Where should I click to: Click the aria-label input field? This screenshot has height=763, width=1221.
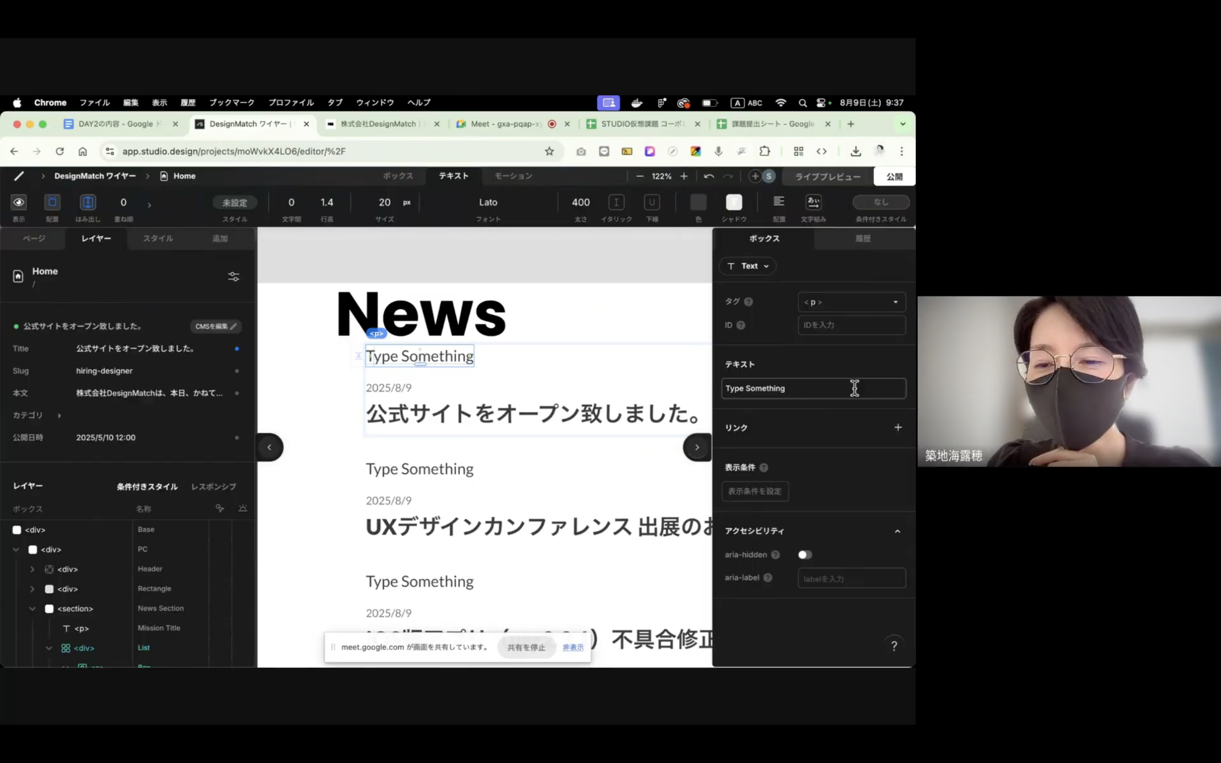pos(851,578)
